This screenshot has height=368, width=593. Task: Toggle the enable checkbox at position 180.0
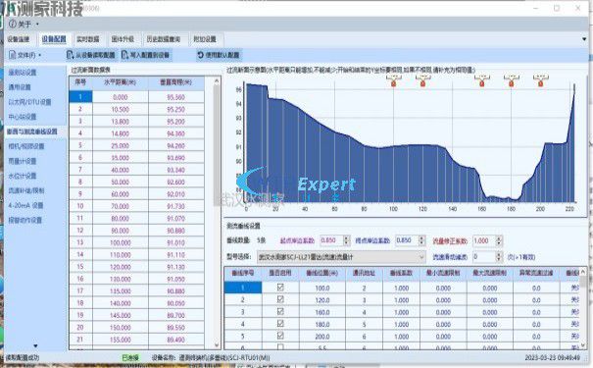point(280,324)
